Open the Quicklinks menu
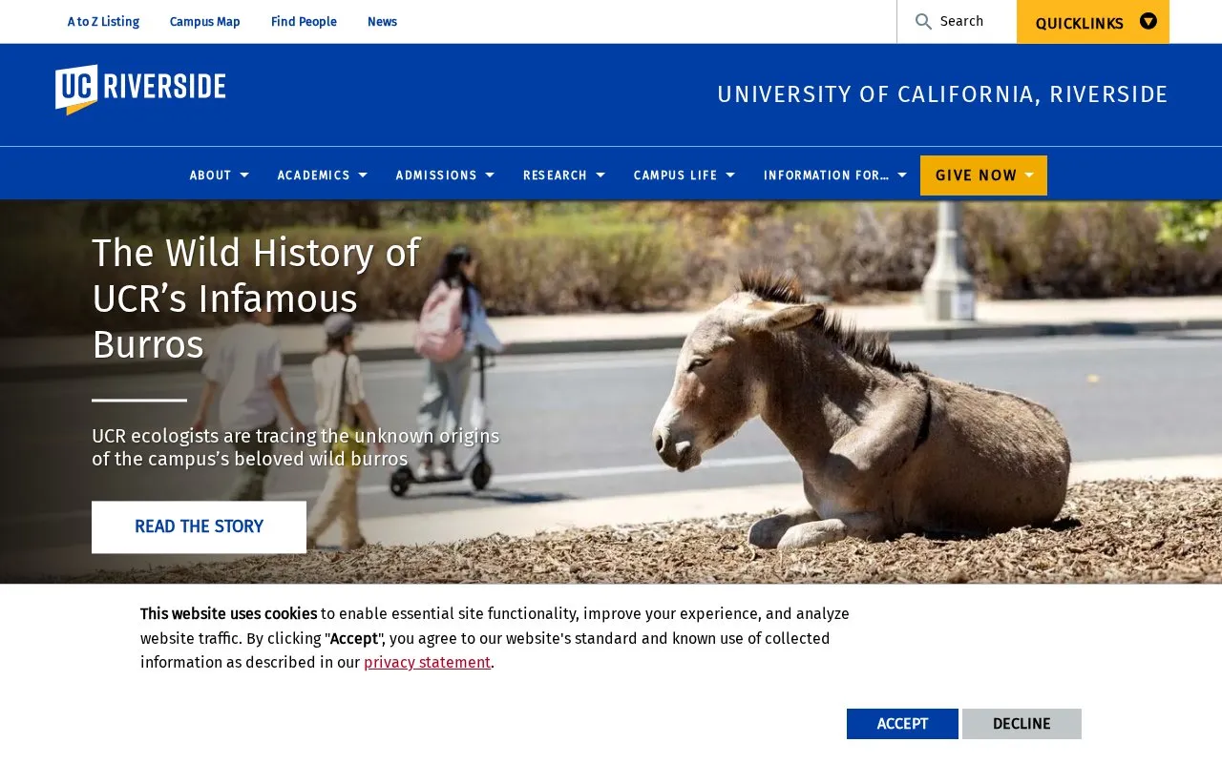Viewport: 1222px width, 763px height. (x=1093, y=22)
